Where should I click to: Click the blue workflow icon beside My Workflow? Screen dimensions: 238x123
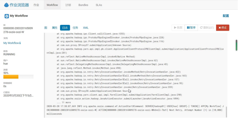6,16
